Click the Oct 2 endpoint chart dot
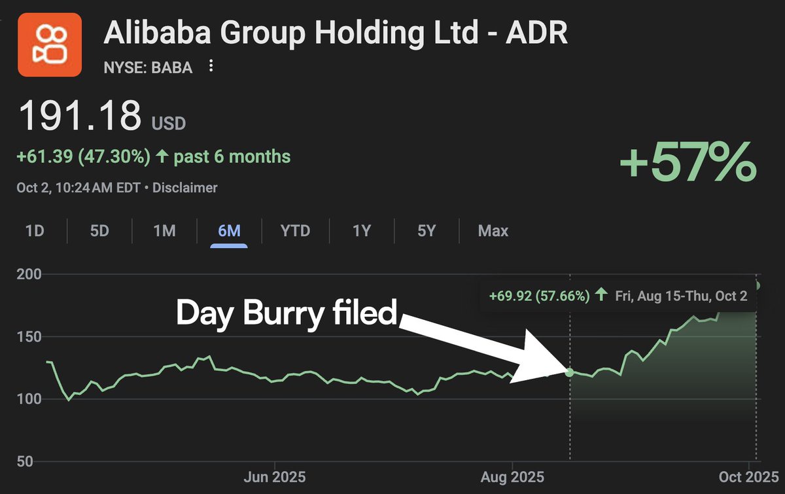The width and height of the screenshot is (785, 494). point(758,285)
